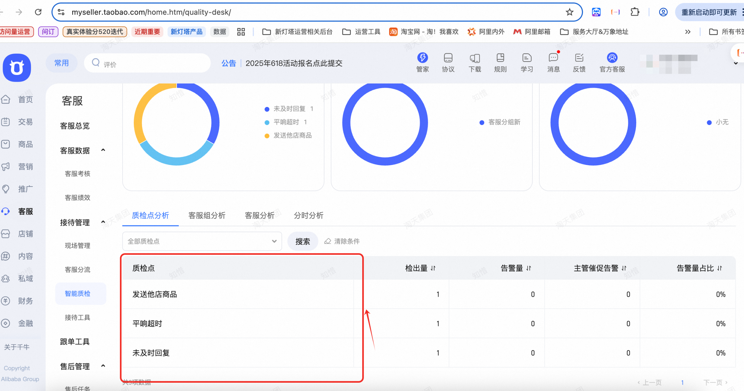Open the 新灯塔产品 bookmark
The width and height of the screenshot is (744, 391).
coord(186,32)
